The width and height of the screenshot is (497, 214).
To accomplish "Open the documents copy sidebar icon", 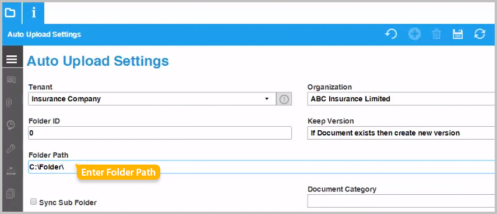I will pyautogui.click(x=10, y=194).
